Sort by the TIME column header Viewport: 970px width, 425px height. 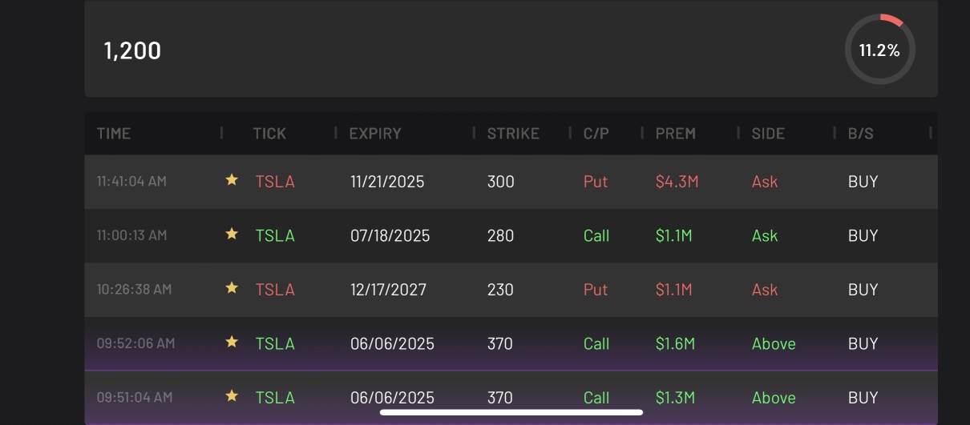coord(114,134)
